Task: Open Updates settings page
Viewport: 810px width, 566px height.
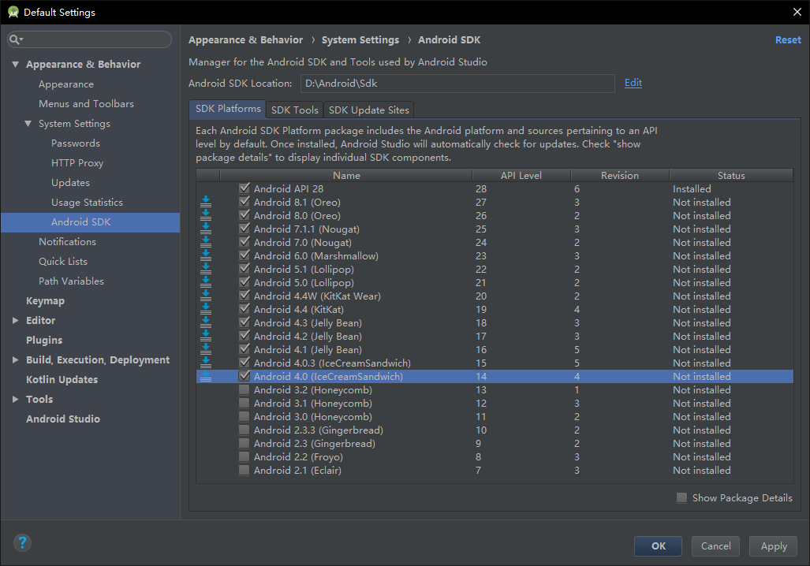Action: tap(70, 183)
